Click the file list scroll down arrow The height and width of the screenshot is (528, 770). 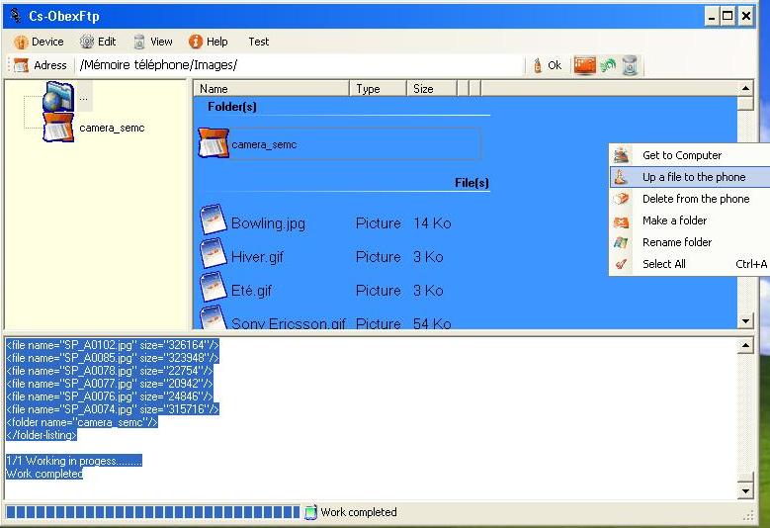pyautogui.click(x=745, y=321)
